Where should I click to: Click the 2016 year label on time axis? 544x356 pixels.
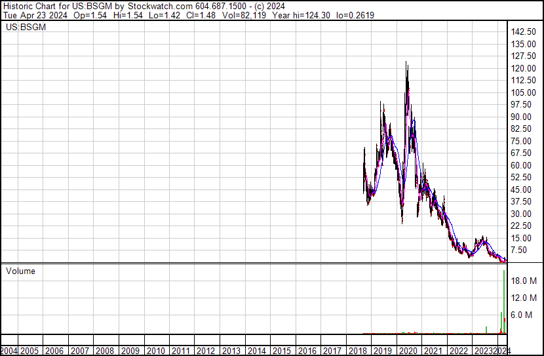pos(307,351)
